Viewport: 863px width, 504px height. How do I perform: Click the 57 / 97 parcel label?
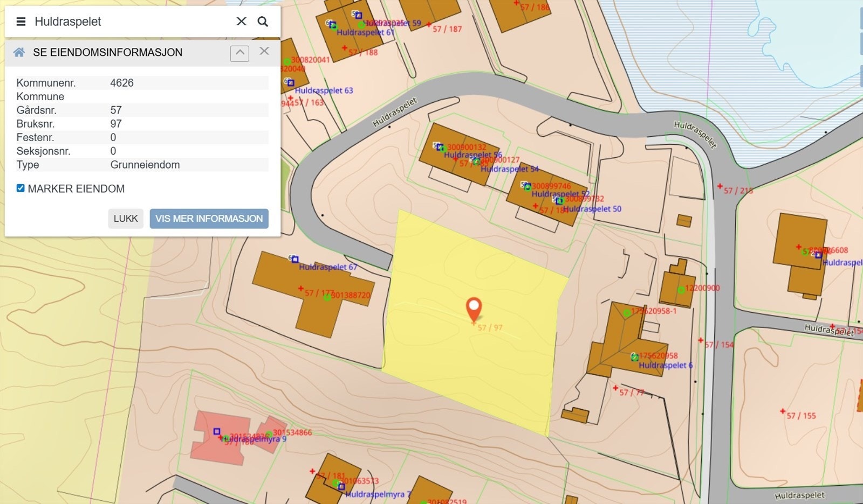pyautogui.click(x=490, y=327)
